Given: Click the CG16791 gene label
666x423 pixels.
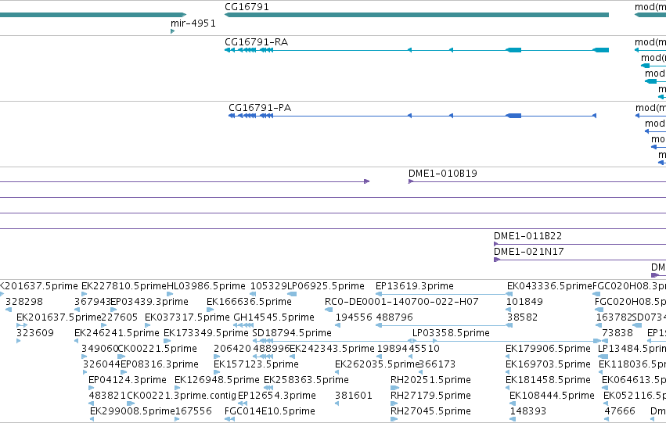Looking at the screenshot, I should click(x=247, y=7).
